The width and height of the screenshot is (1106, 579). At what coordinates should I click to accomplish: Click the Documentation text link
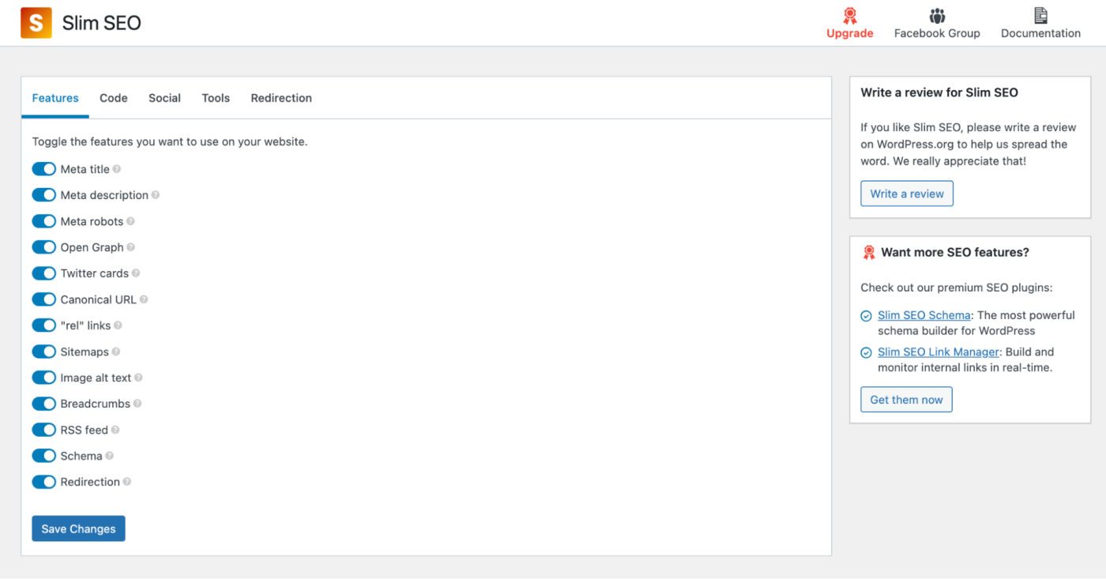pyautogui.click(x=1040, y=33)
